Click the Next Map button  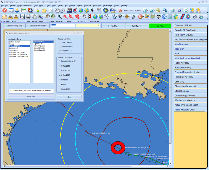136,26
